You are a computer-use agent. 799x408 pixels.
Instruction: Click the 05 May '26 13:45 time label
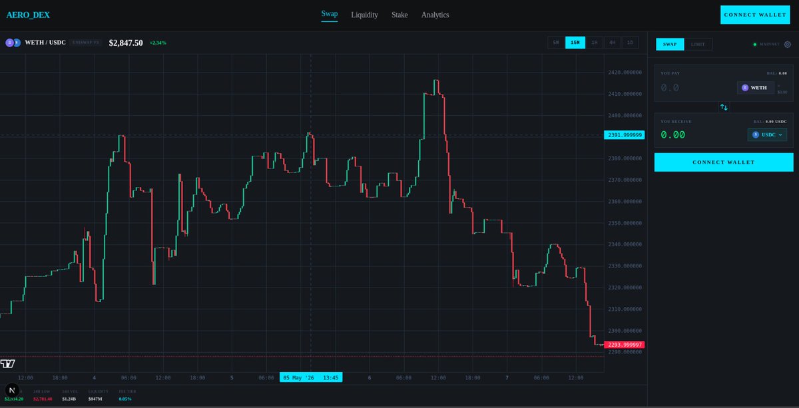[311, 377]
